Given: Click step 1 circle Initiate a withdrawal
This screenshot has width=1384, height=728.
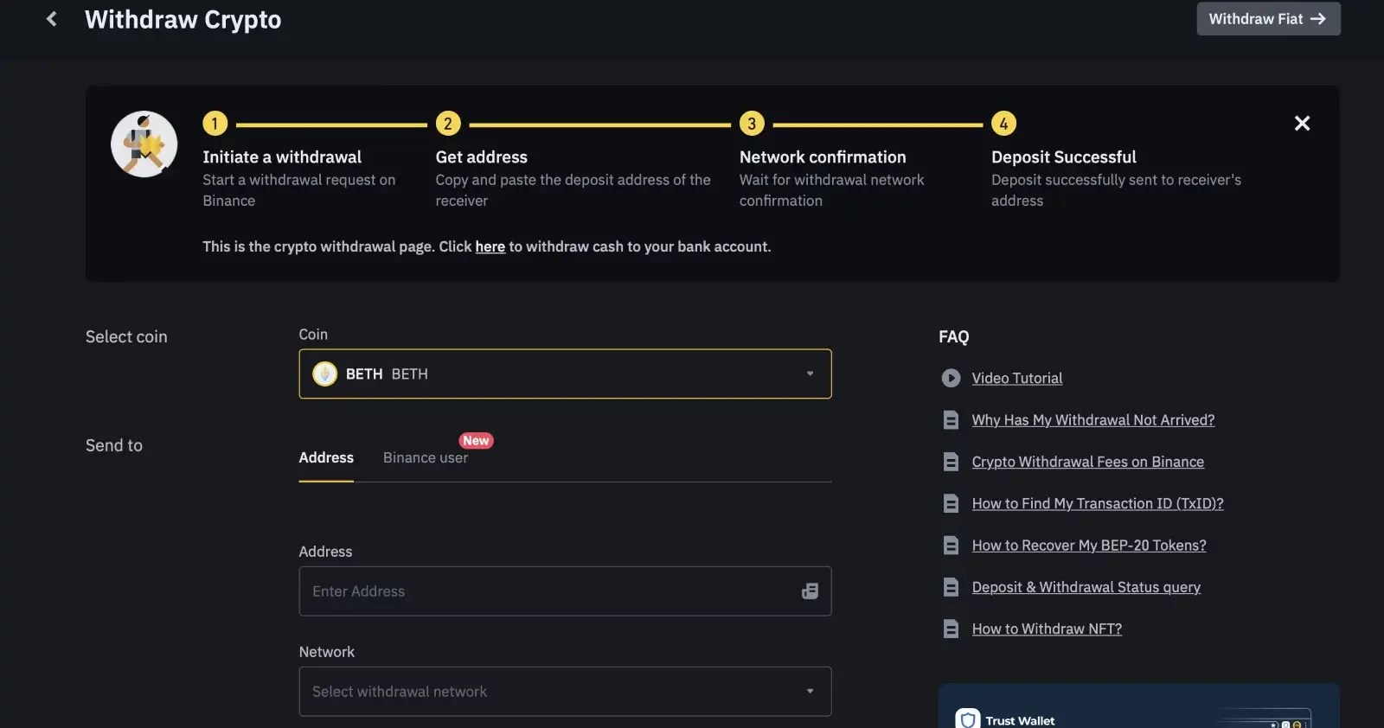Looking at the screenshot, I should [x=215, y=124].
